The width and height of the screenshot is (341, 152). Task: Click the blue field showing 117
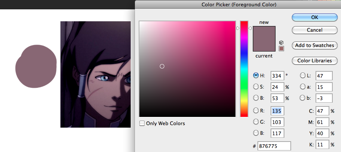(278, 133)
